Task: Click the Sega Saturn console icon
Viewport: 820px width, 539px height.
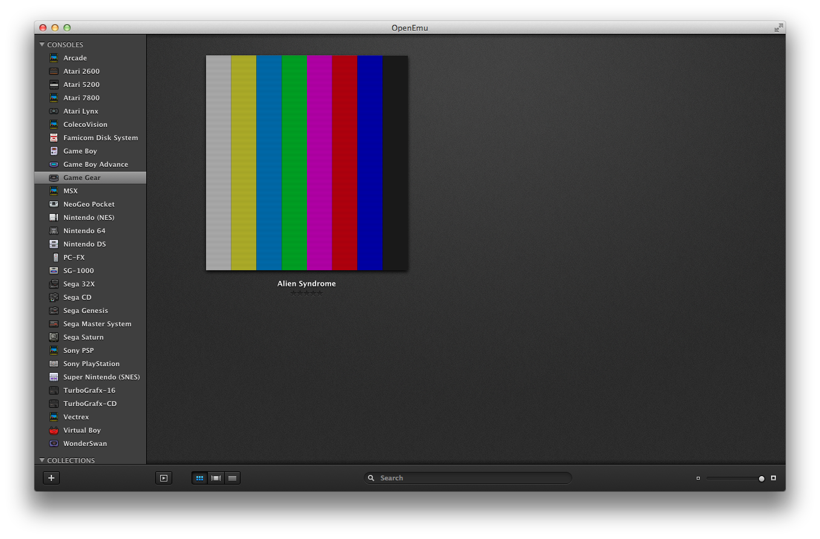Action: pyautogui.click(x=54, y=337)
